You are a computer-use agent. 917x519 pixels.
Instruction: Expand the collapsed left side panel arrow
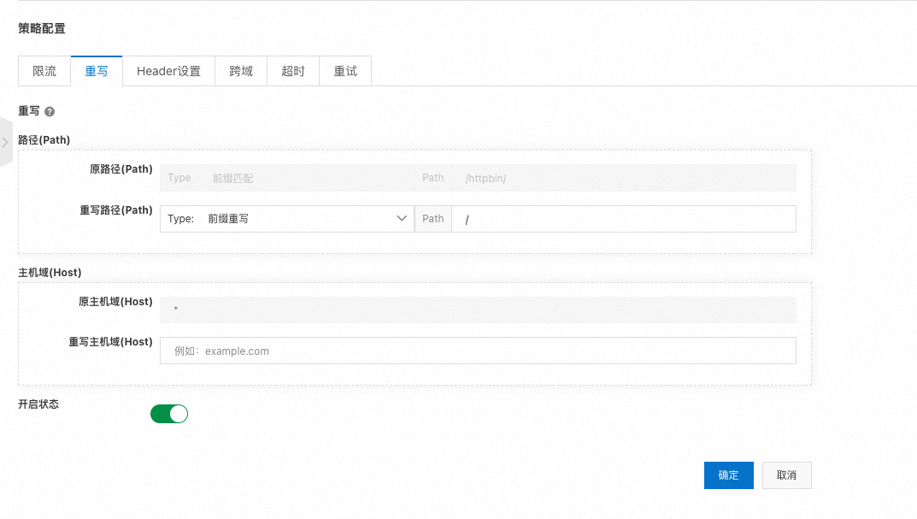coord(5,142)
